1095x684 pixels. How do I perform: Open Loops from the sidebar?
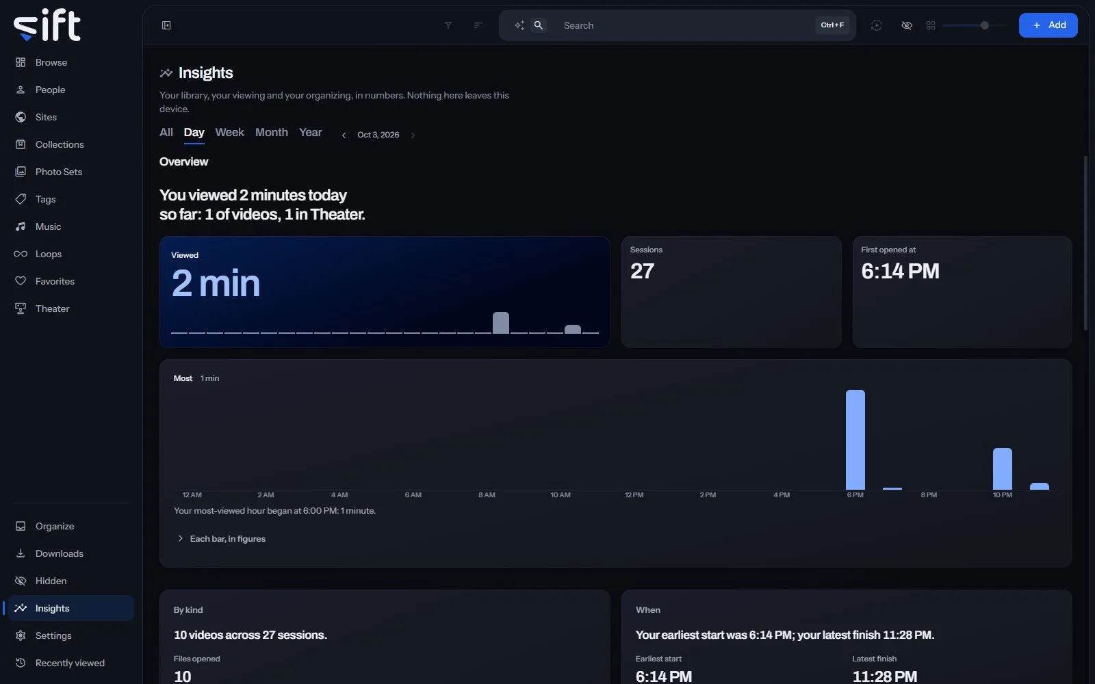click(71, 254)
